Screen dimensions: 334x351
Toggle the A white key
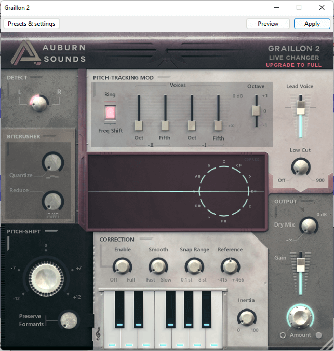point(197,338)
